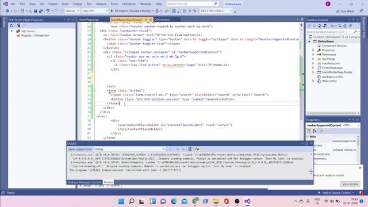
Task: Click the Save icon in the toolbar
Action: (x=36, y=11)
